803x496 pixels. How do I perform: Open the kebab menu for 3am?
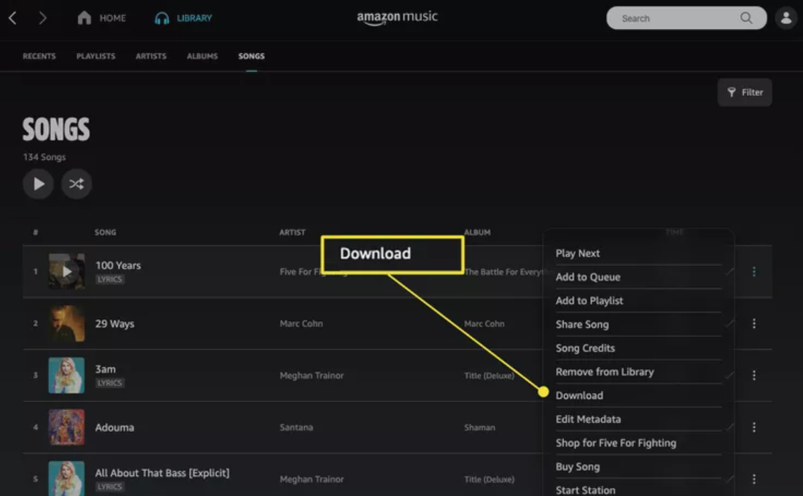coord(753,375)
